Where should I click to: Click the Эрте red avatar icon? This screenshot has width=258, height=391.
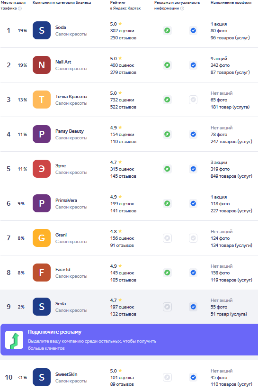pyautogui.click(x=42, y=169)
